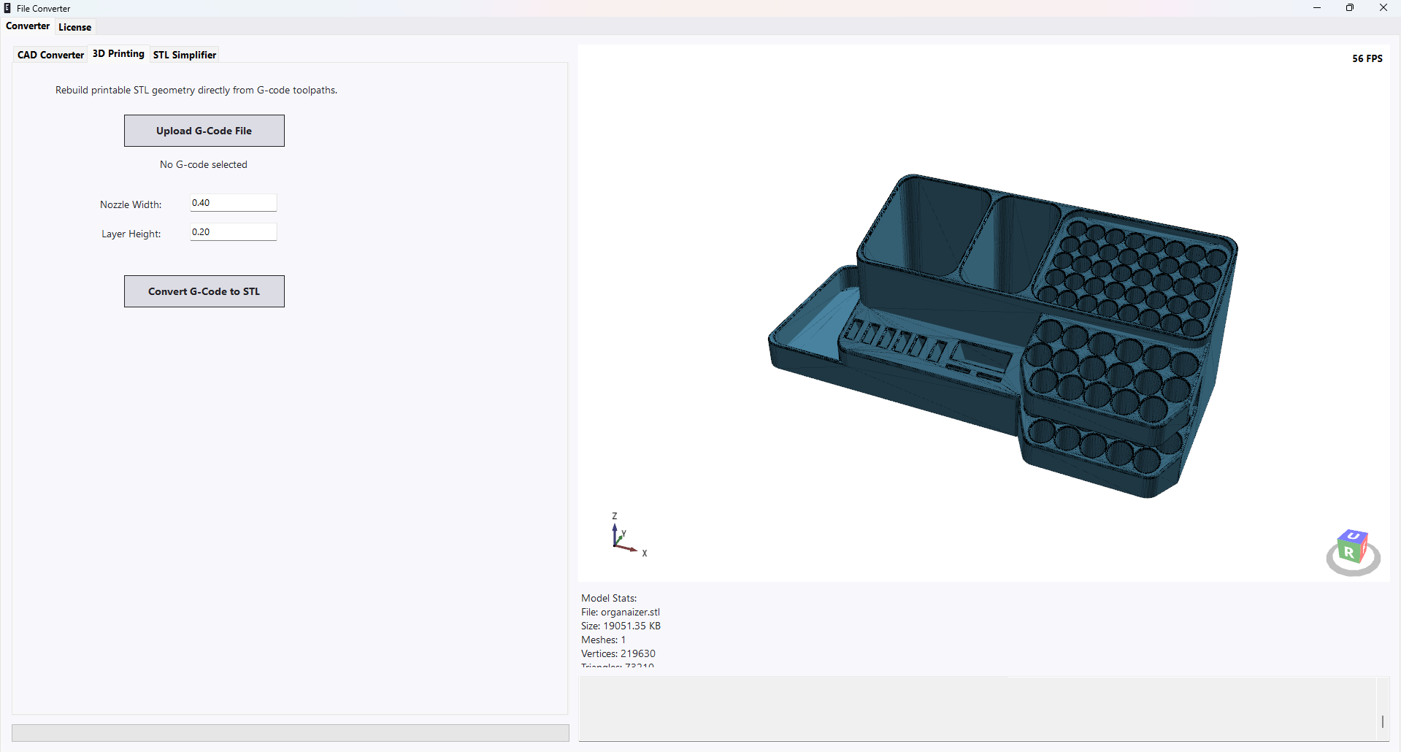
Task: Click the 'Model Stats:' heading
Action: point(609,598)
